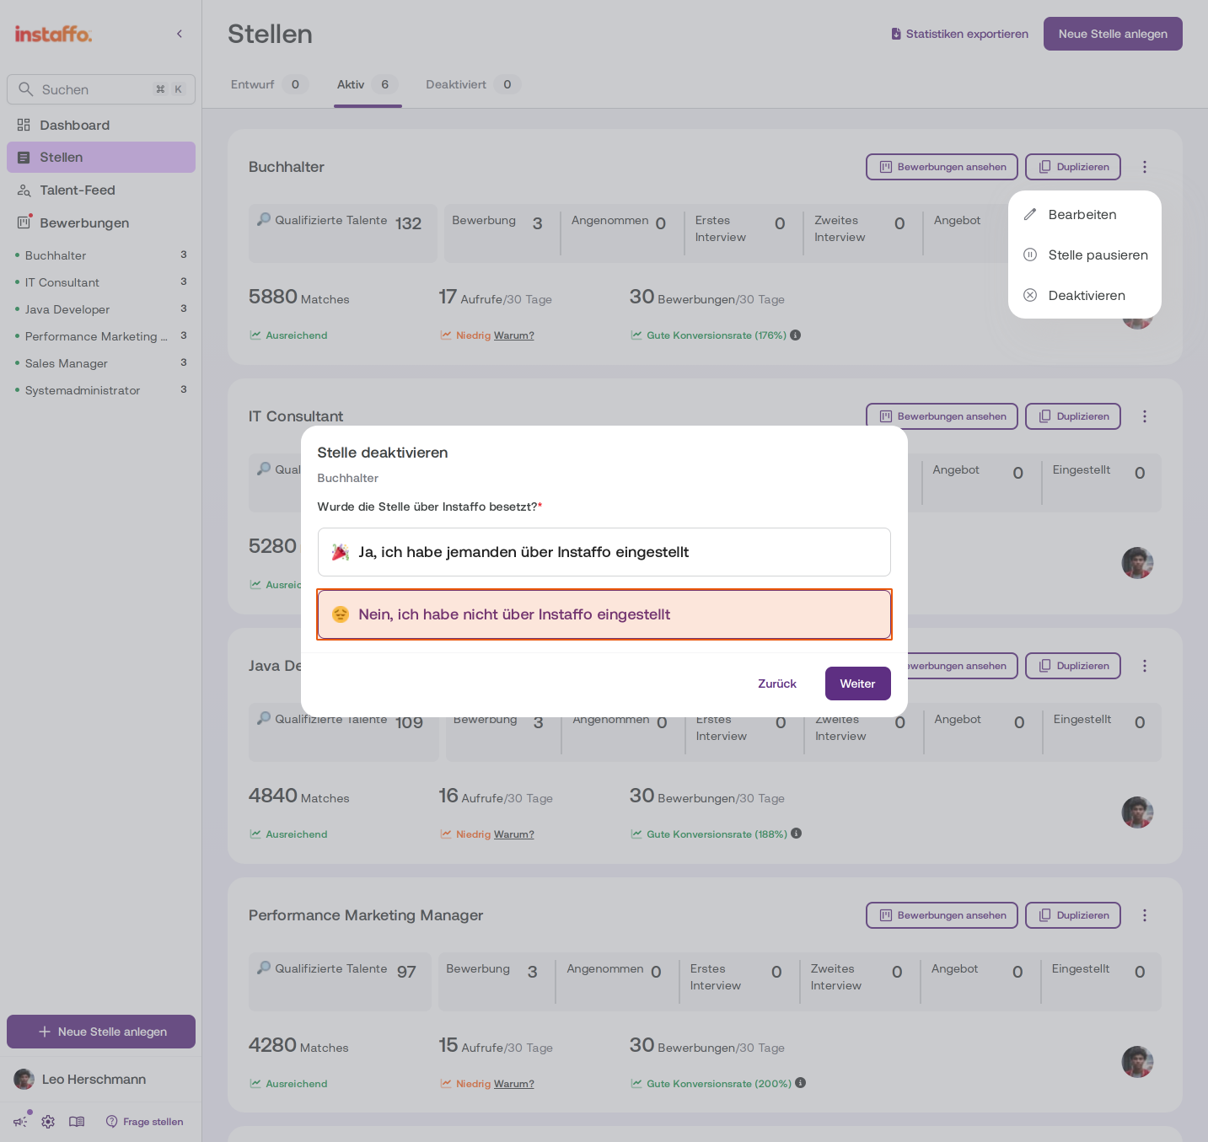
Task: Open the documentation book icon
Action: [x=77, y=1122]
